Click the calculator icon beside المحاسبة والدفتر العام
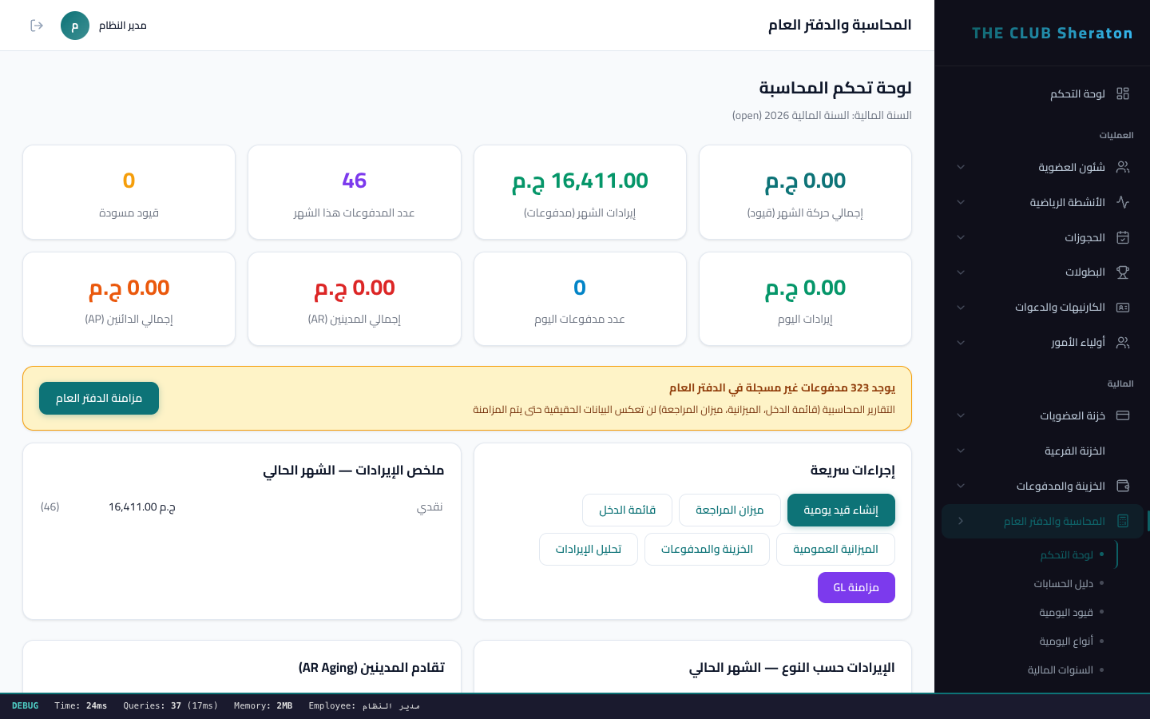The height and width of the screenshot is (719, 1150). coord(1123,521)
